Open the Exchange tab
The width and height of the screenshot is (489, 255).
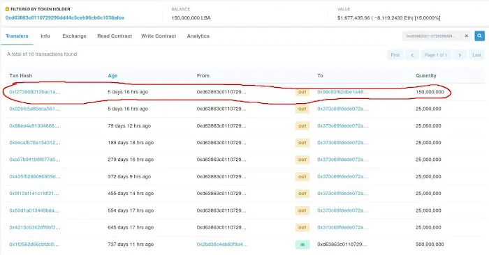point(74,36)
